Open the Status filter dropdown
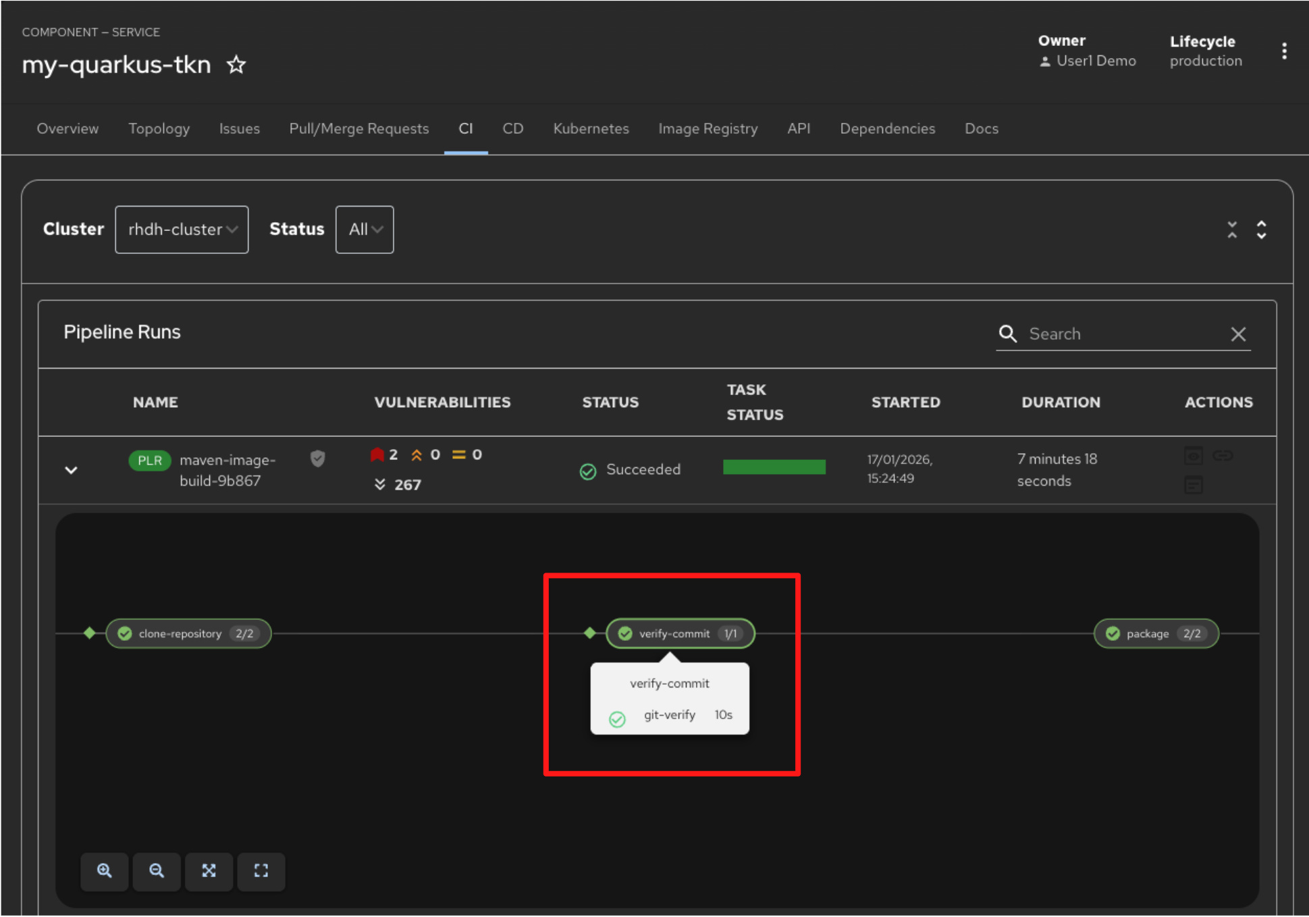This screenshot has width=1309, height=917. pyautogui.click(x=365, y=230)
